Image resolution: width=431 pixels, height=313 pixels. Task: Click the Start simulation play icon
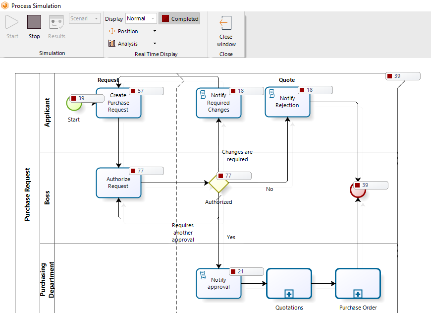(12, 22)
